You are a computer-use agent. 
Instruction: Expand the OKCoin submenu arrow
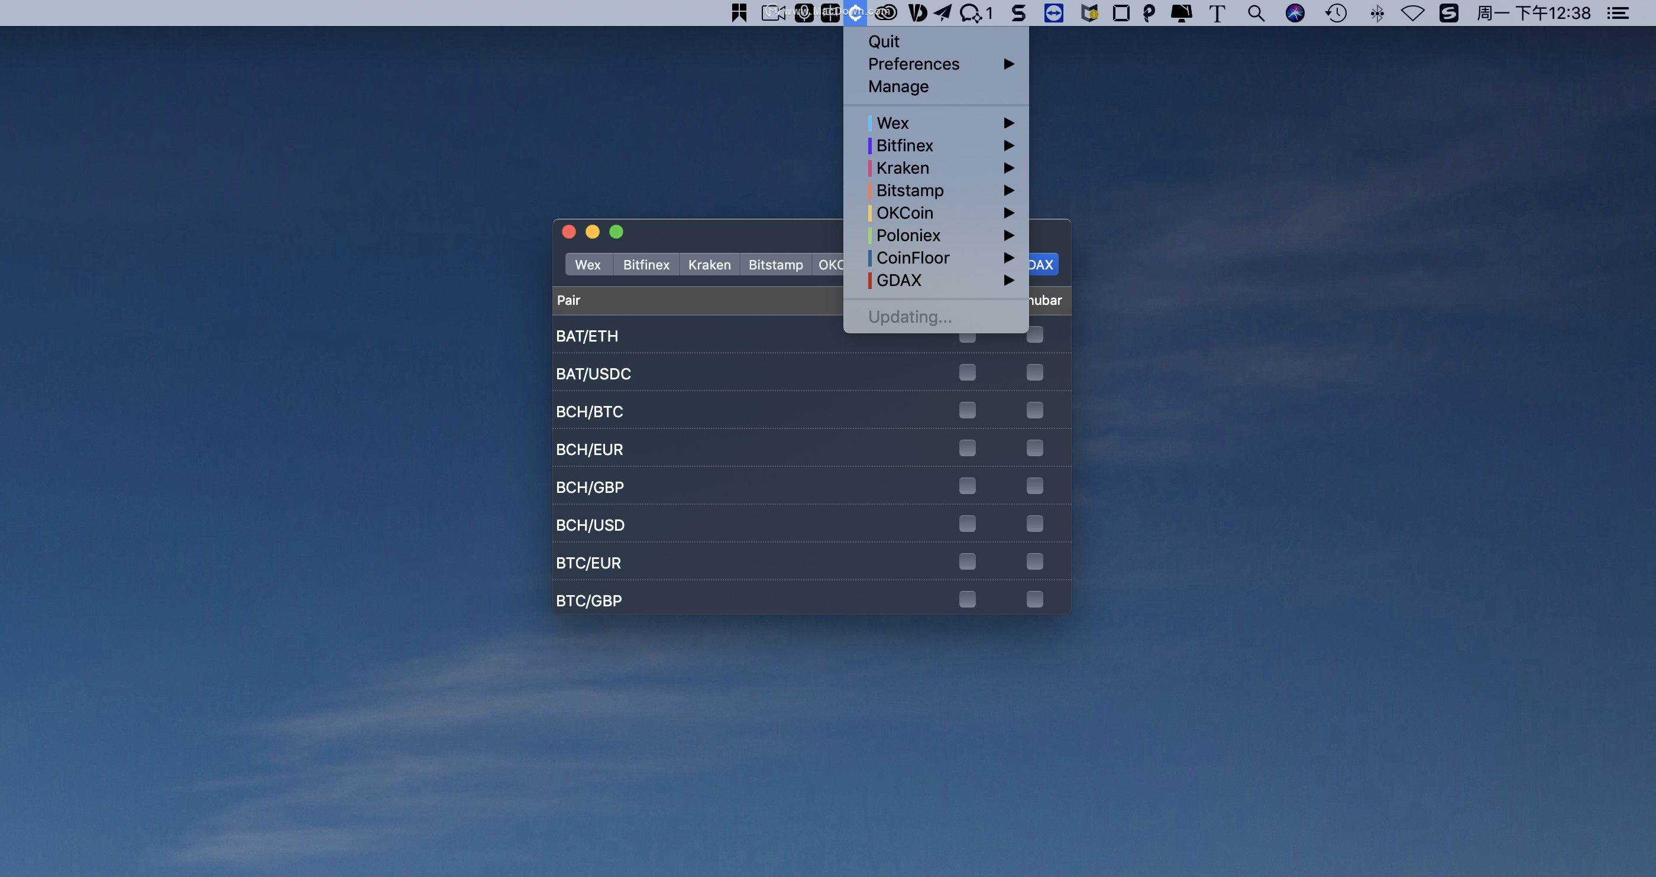point(1008,213)
